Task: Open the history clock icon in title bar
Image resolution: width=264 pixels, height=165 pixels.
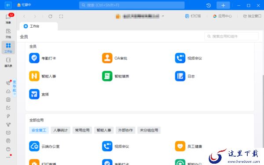Action: click(209, 5)
